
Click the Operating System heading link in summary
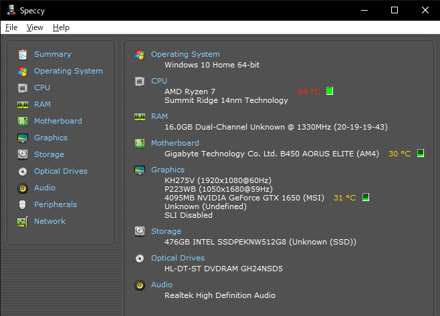[x=185, y=54]
